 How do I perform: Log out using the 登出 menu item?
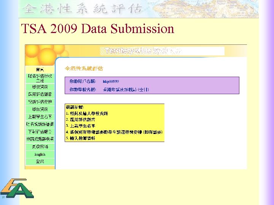pyautogui.click(x=40, y=162)
